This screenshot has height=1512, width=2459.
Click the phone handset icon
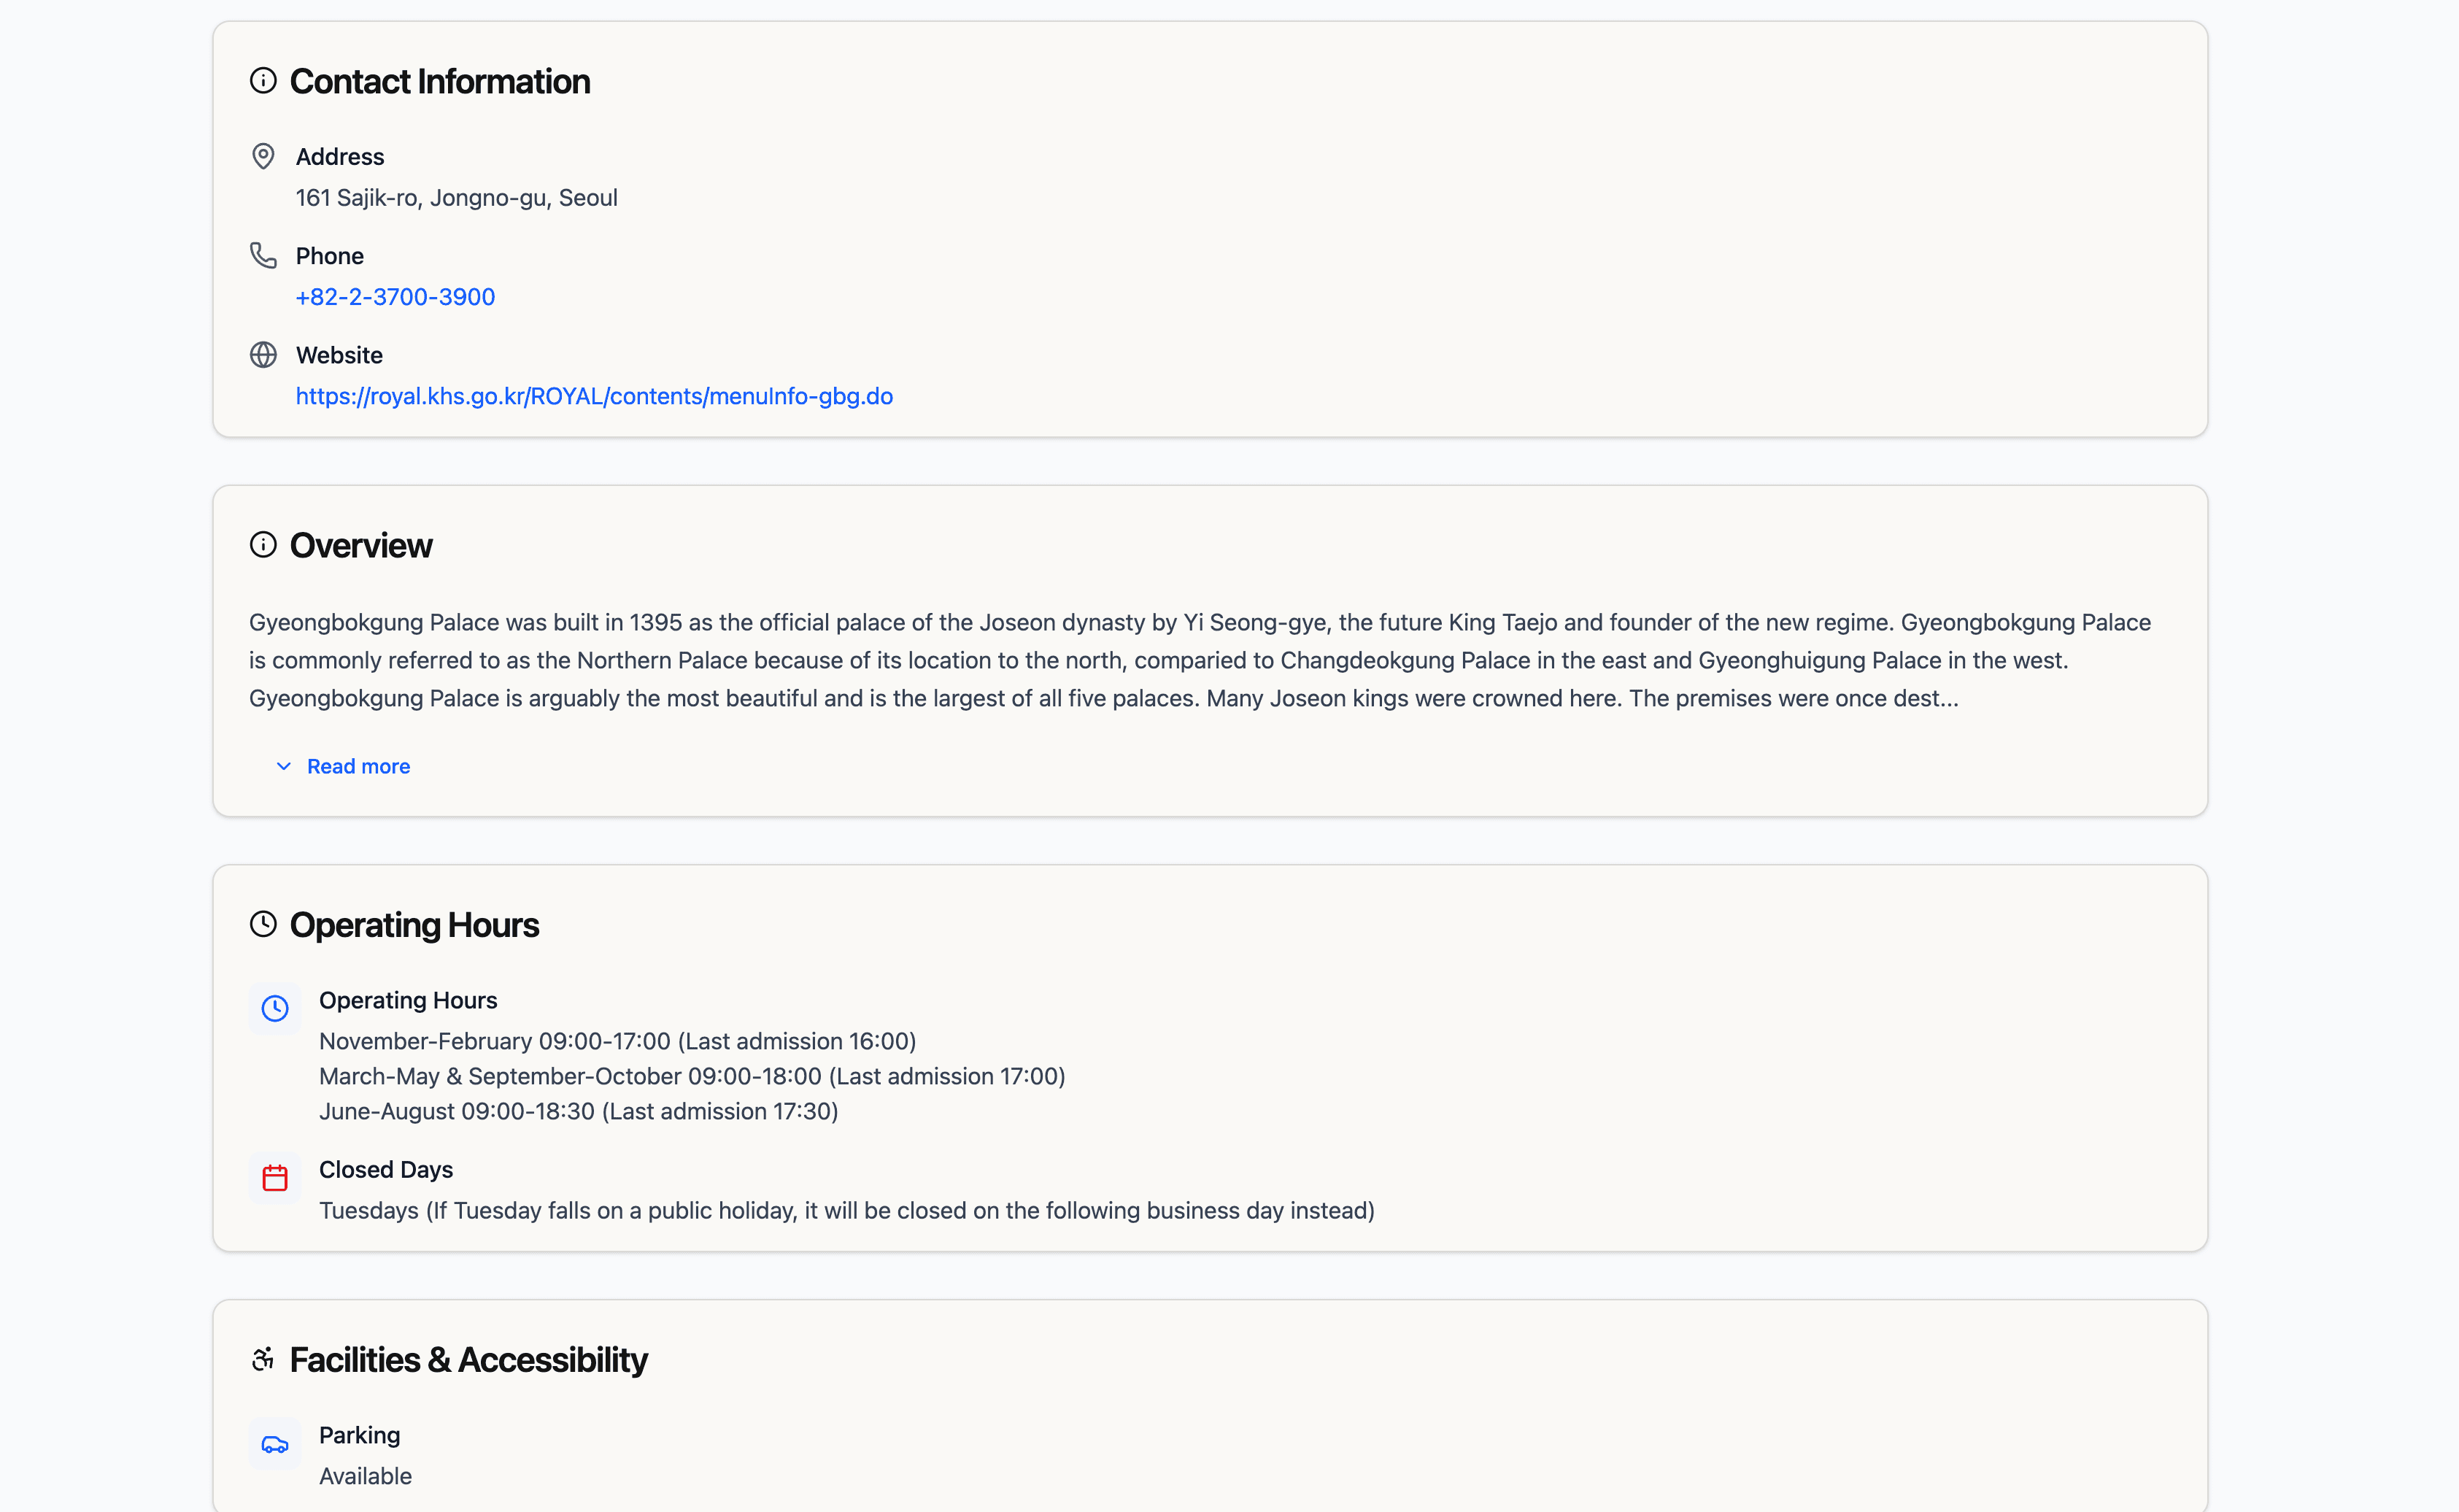tap(263, 256)
